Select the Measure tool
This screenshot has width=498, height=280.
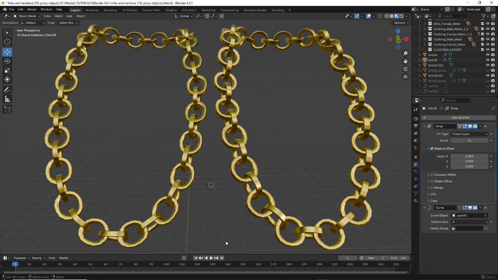pyautogui.click(x=7, y=99)
